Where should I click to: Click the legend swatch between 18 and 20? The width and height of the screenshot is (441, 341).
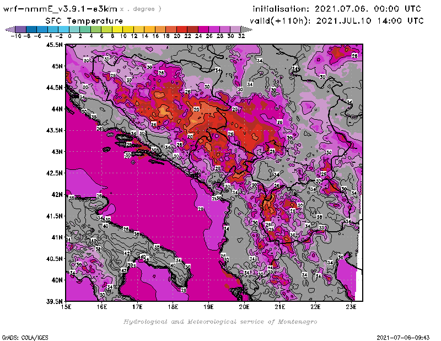point(171,29)
